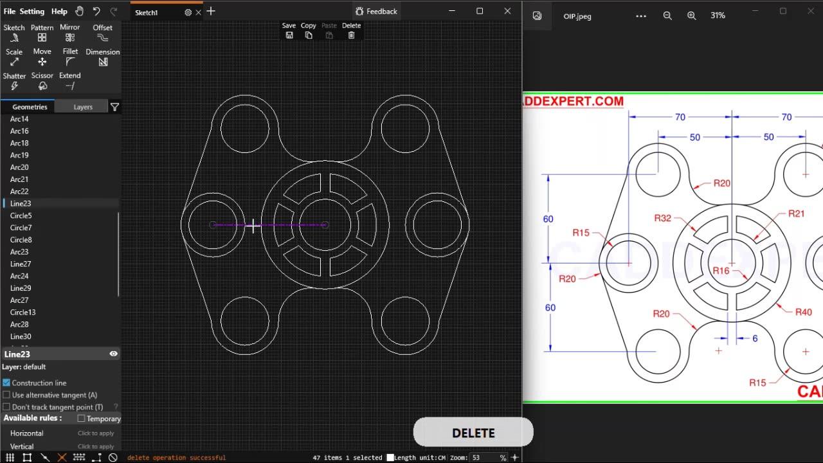Click the diagonal line snap icon
This screenshot has height=463, width=823.
click(x=44, y=457)
